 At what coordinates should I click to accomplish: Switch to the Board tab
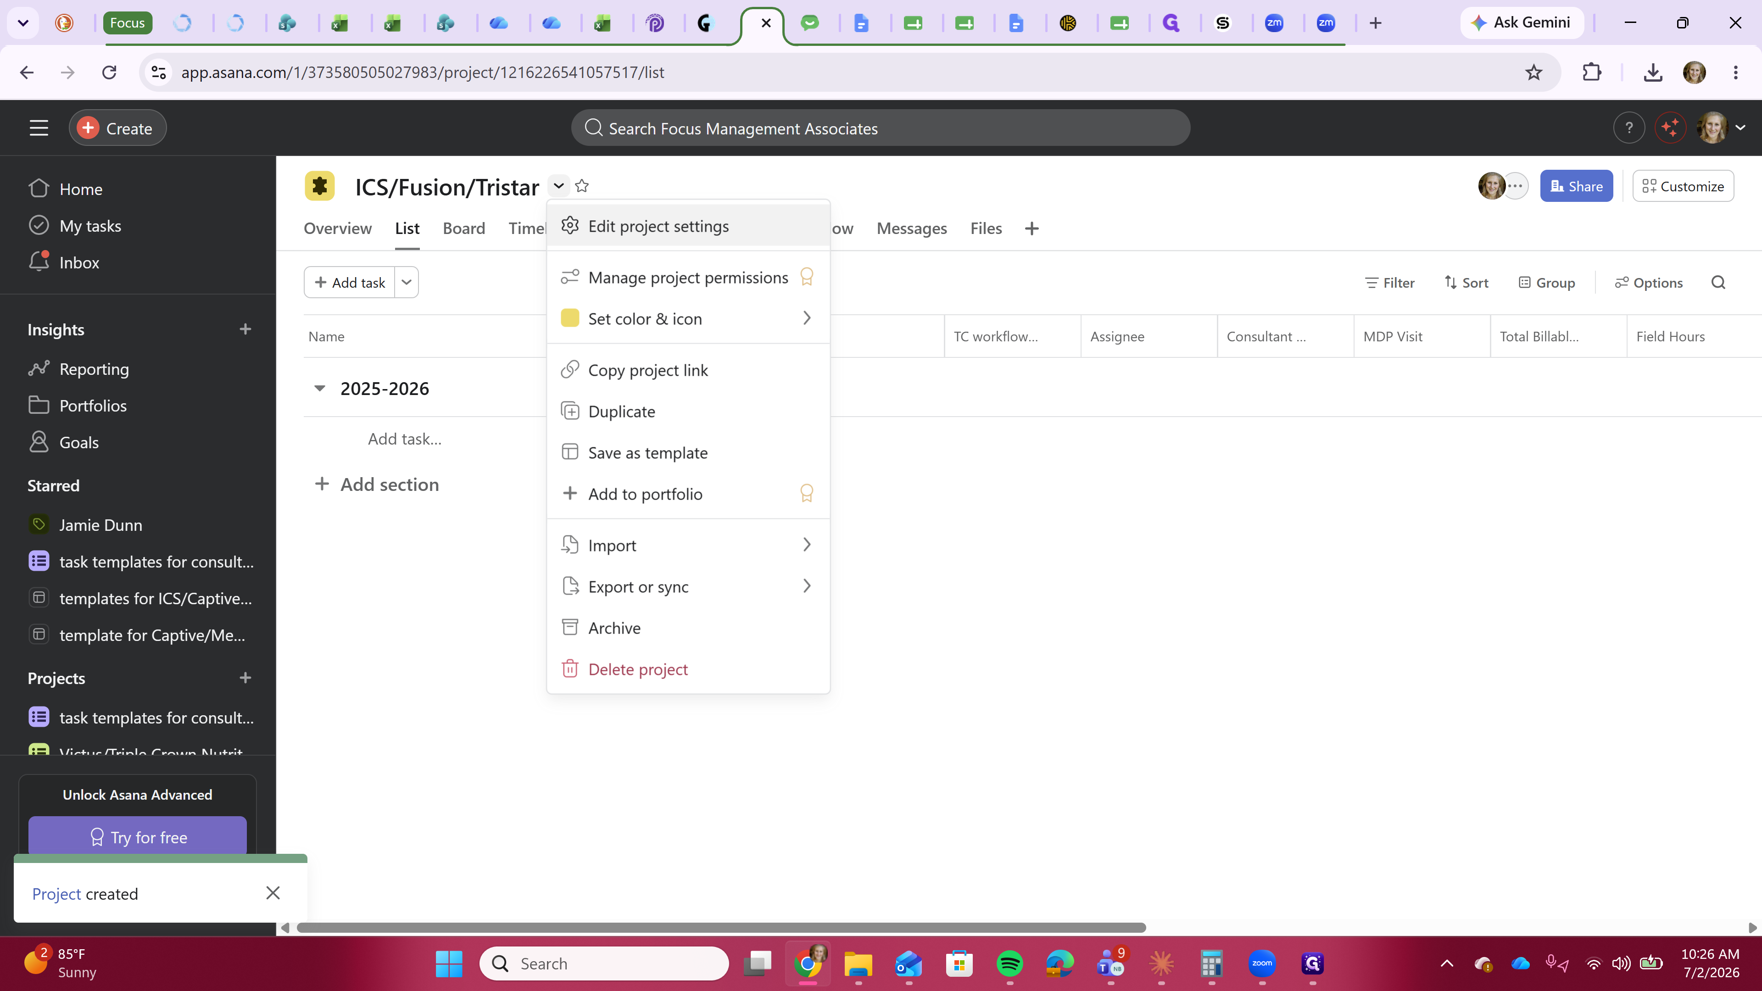(x=464, y=228)
